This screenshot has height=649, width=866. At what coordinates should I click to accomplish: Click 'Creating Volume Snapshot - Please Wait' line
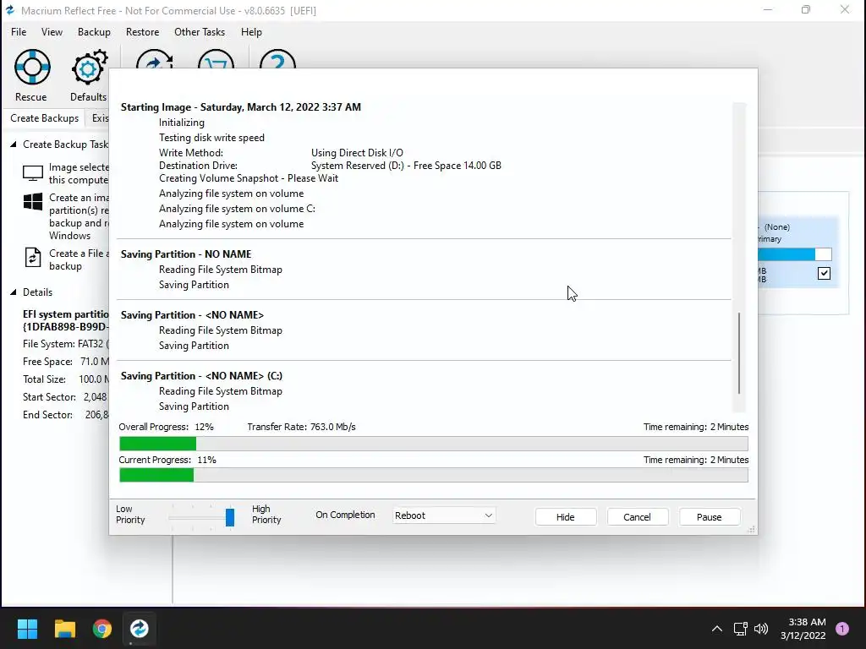tap(249, 178)
